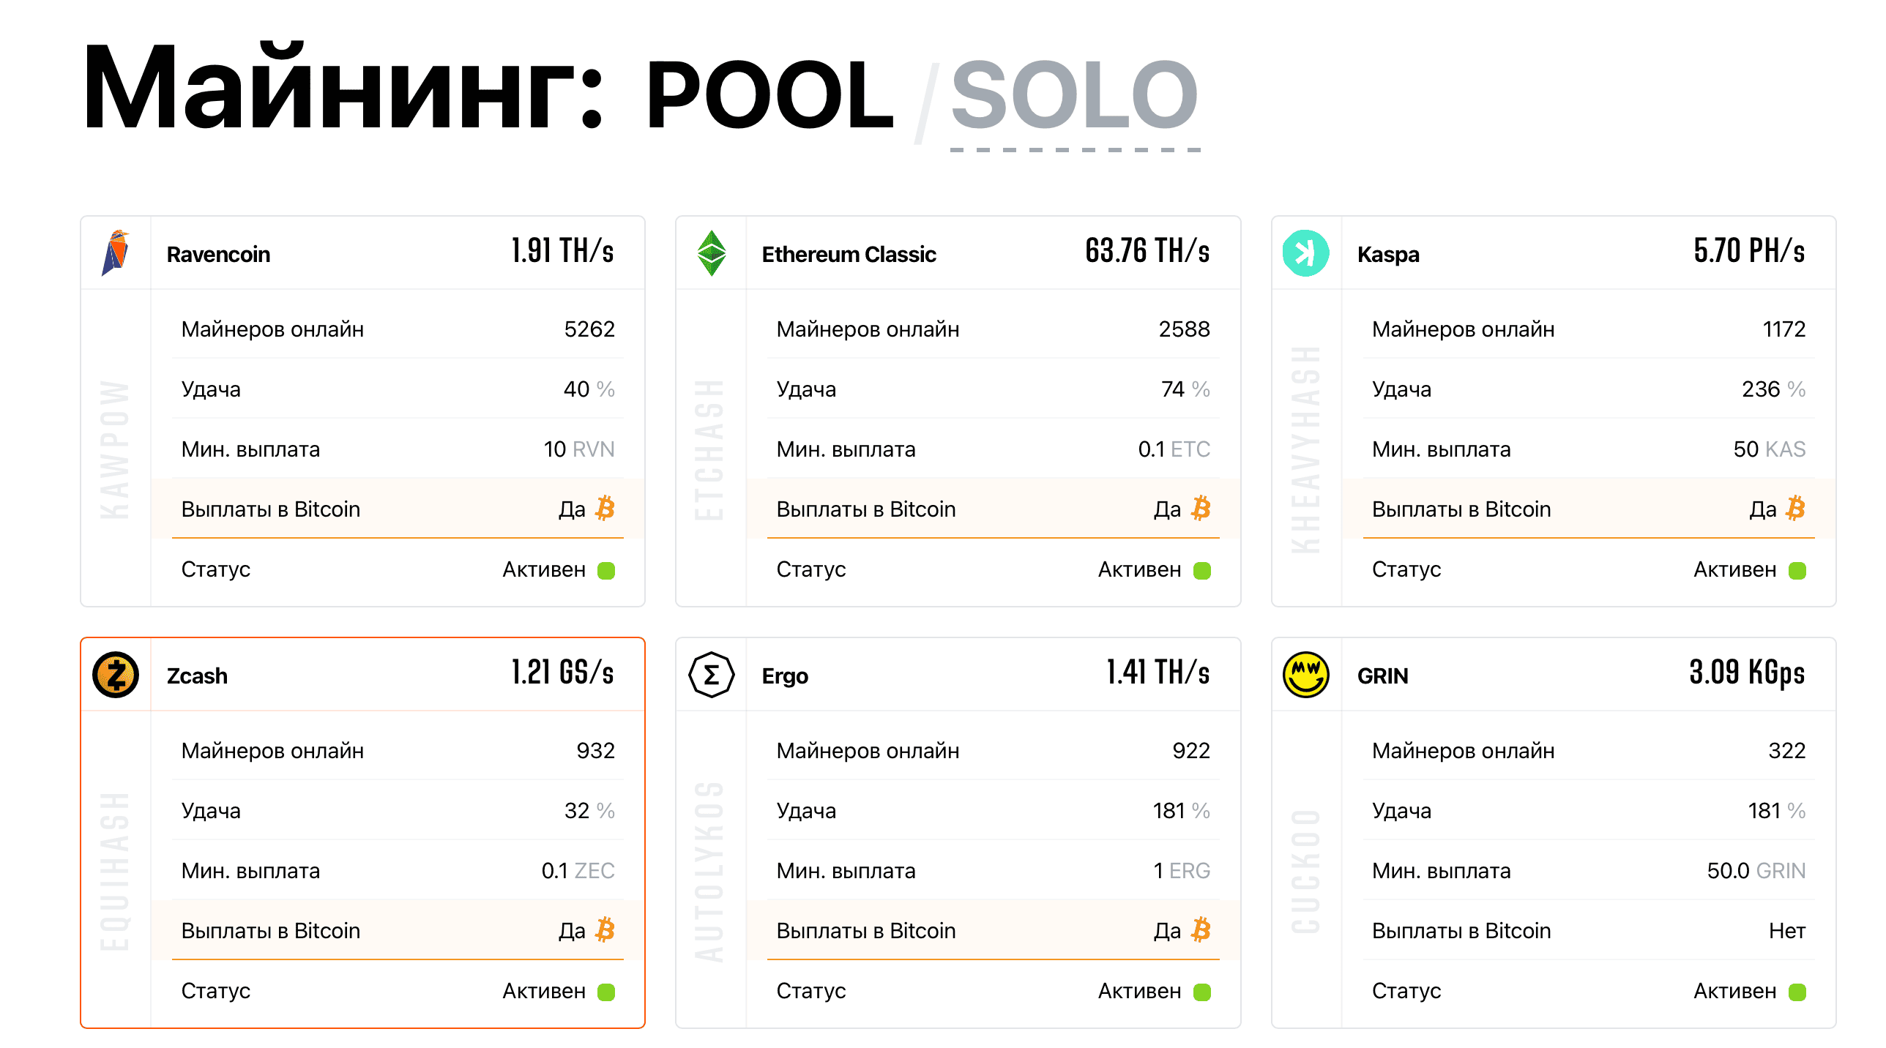Click the Ethereum Classic diamond logo
1886x1048 pixels.
[711, 253]
